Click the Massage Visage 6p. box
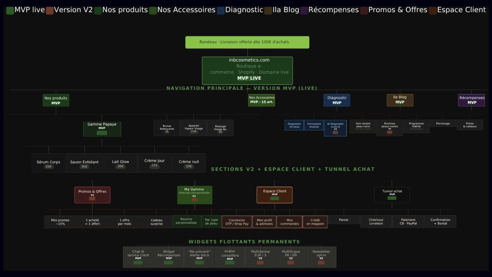The width and height of the screenshot is (492, 277). 220,128
